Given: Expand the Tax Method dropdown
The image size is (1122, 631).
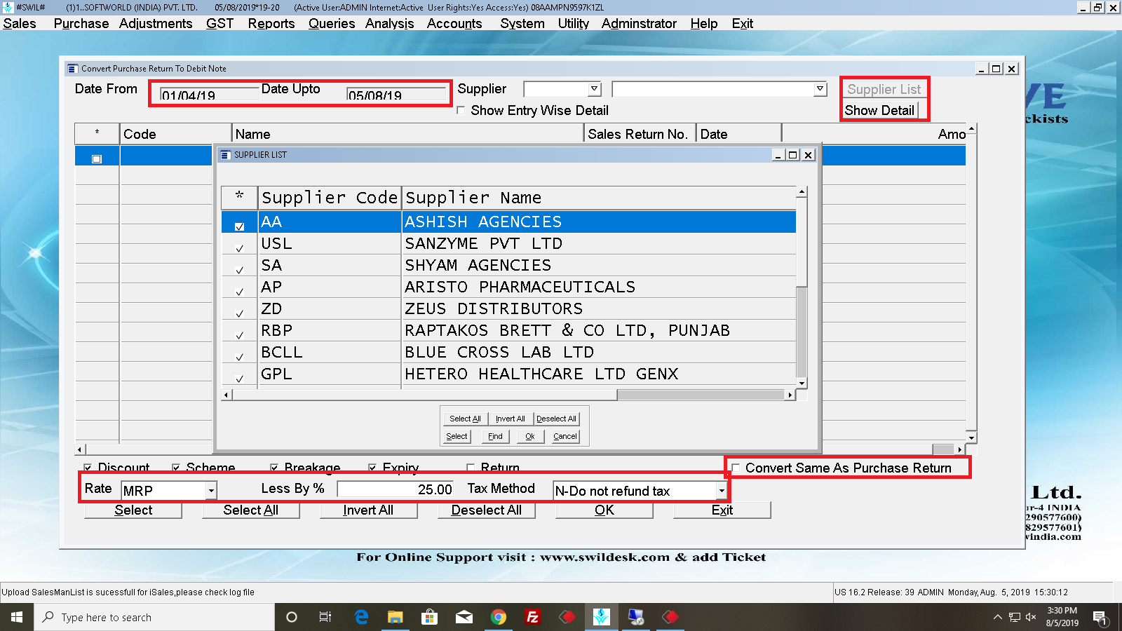Looking at the screenshot, I should click(x=721, y=491).
